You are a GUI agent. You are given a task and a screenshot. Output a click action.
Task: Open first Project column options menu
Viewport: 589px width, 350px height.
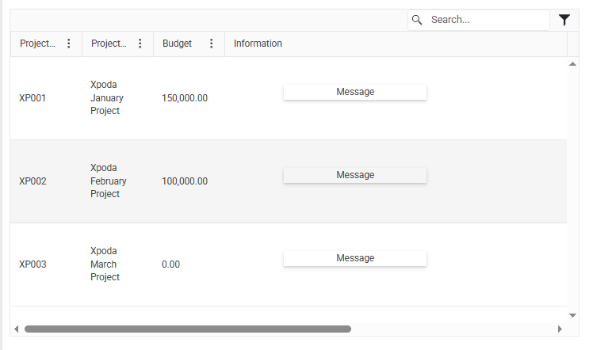[69, 44]
